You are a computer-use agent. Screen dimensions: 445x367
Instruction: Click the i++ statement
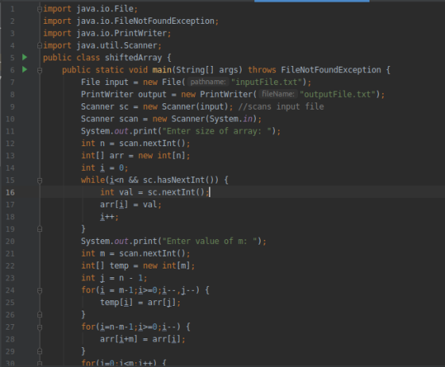pyautogui.click(x=110, y=217)
